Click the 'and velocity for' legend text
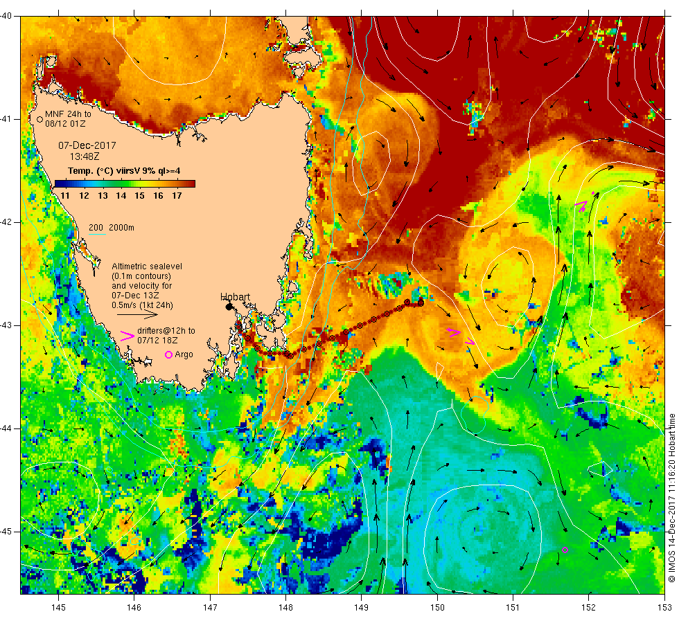Image resolution: width=679 pixels, height=623 pixels. click(141, 285)
